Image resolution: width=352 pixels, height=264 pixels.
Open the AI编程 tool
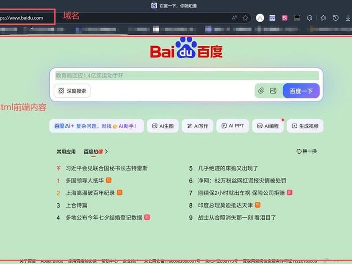click(268, 126)
